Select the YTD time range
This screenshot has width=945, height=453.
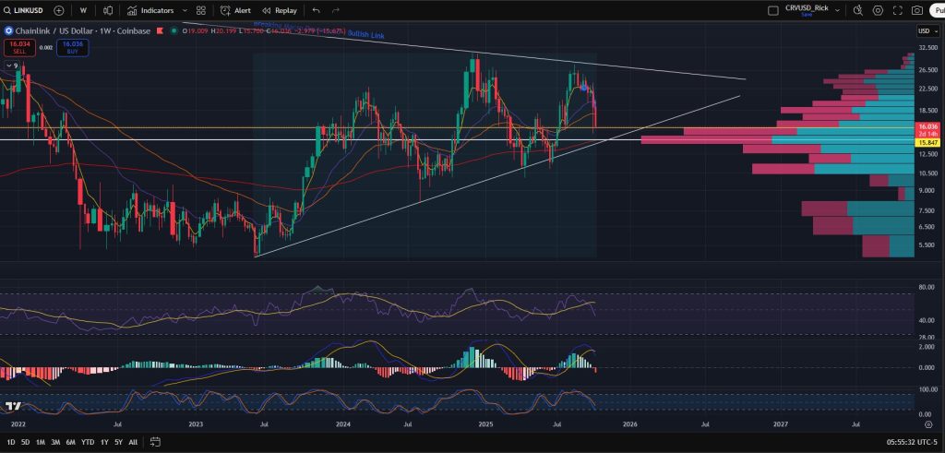[87, 442]
